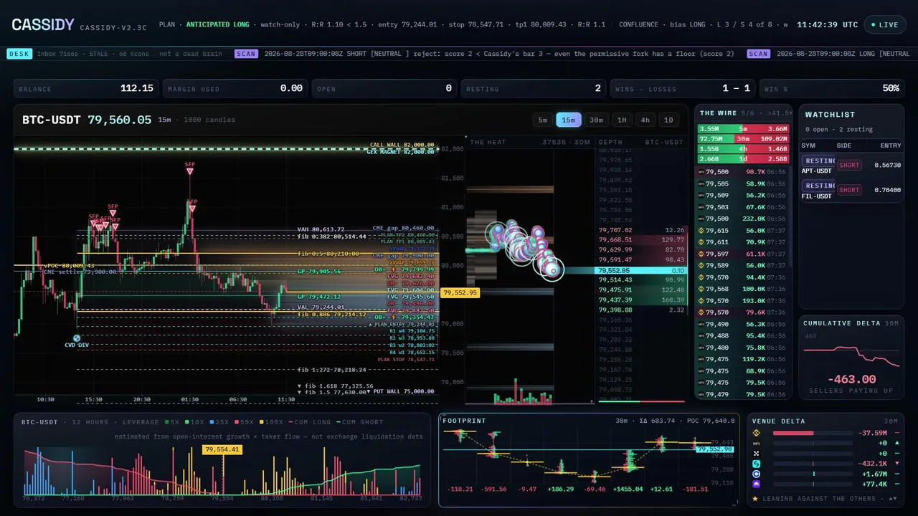Switch chart to the 4h timeframe

[x=645, y=120]
